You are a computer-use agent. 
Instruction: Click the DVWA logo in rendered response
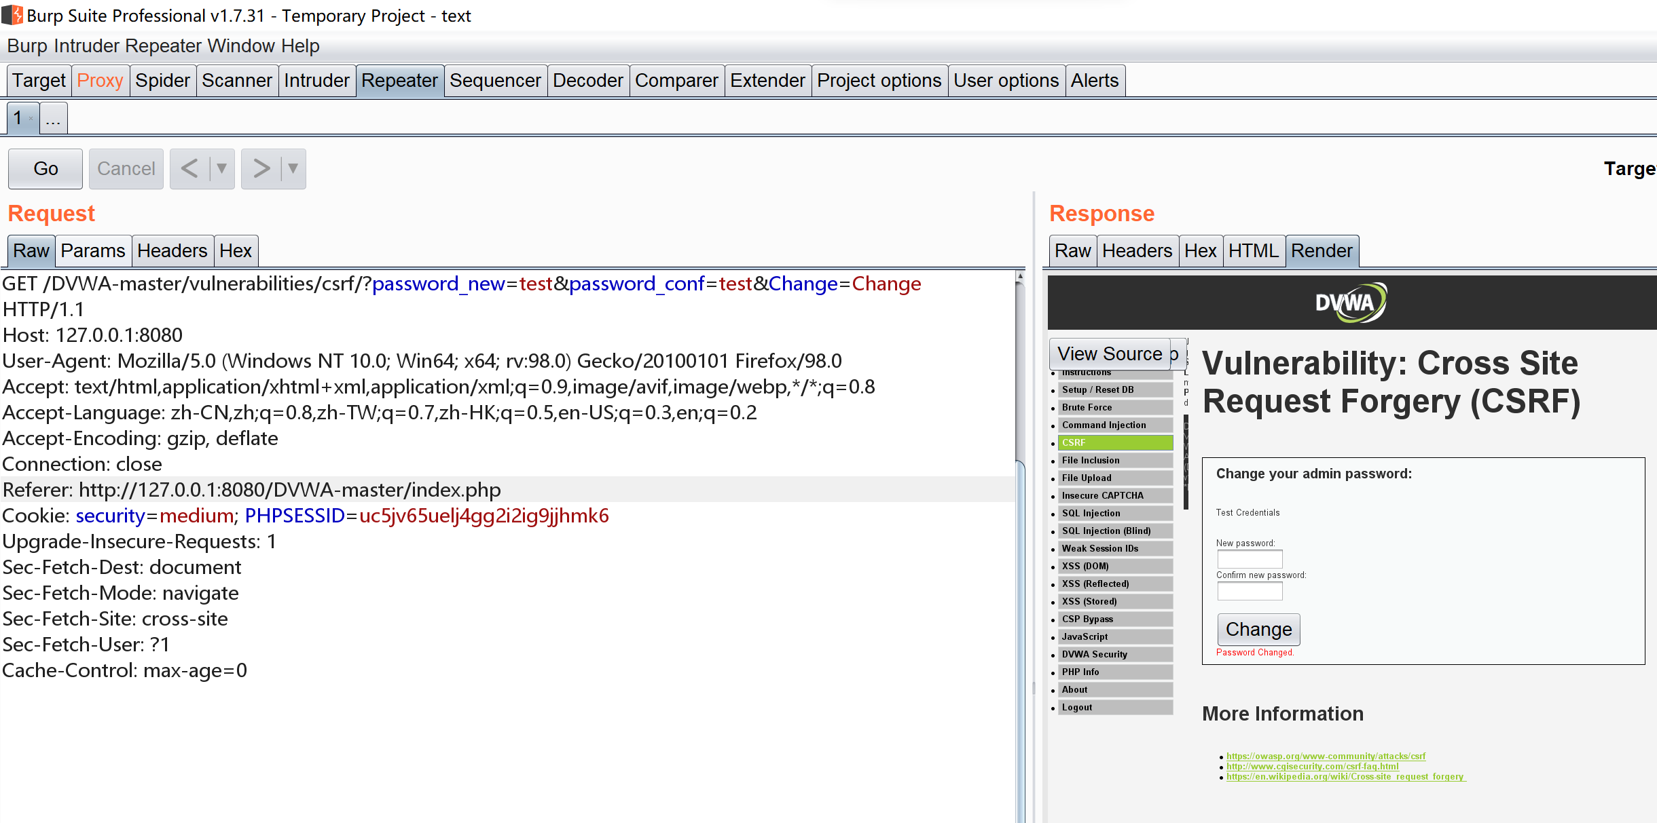tap(1351, 303)
